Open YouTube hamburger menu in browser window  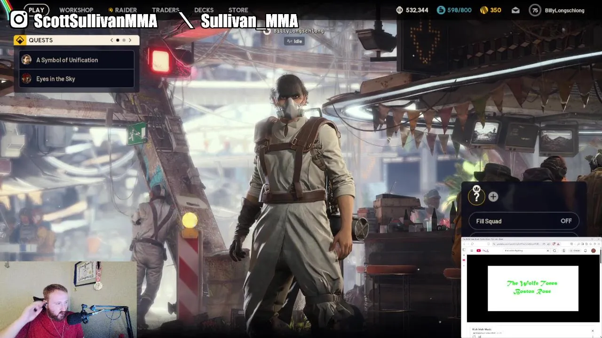(472, 251)
